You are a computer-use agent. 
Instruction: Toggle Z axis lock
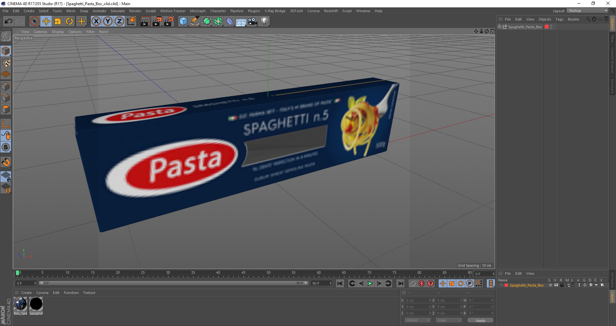pos(119,21)
